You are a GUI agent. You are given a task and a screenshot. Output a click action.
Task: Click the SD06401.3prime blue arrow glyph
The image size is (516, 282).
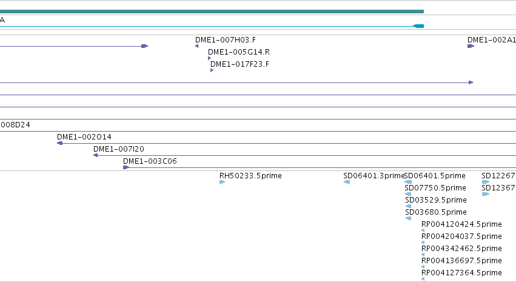[x=346, y=182]
